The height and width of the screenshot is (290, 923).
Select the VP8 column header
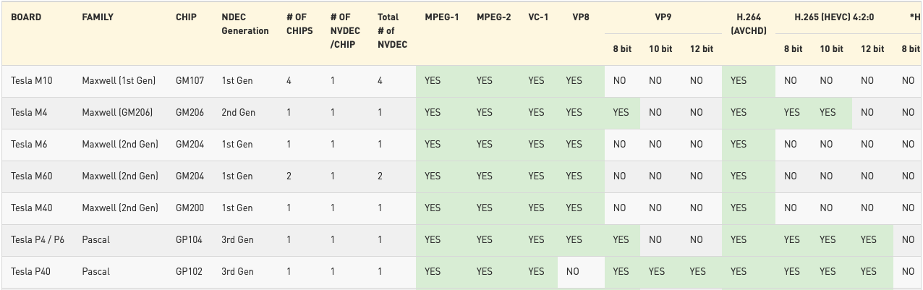pos(580,17)
